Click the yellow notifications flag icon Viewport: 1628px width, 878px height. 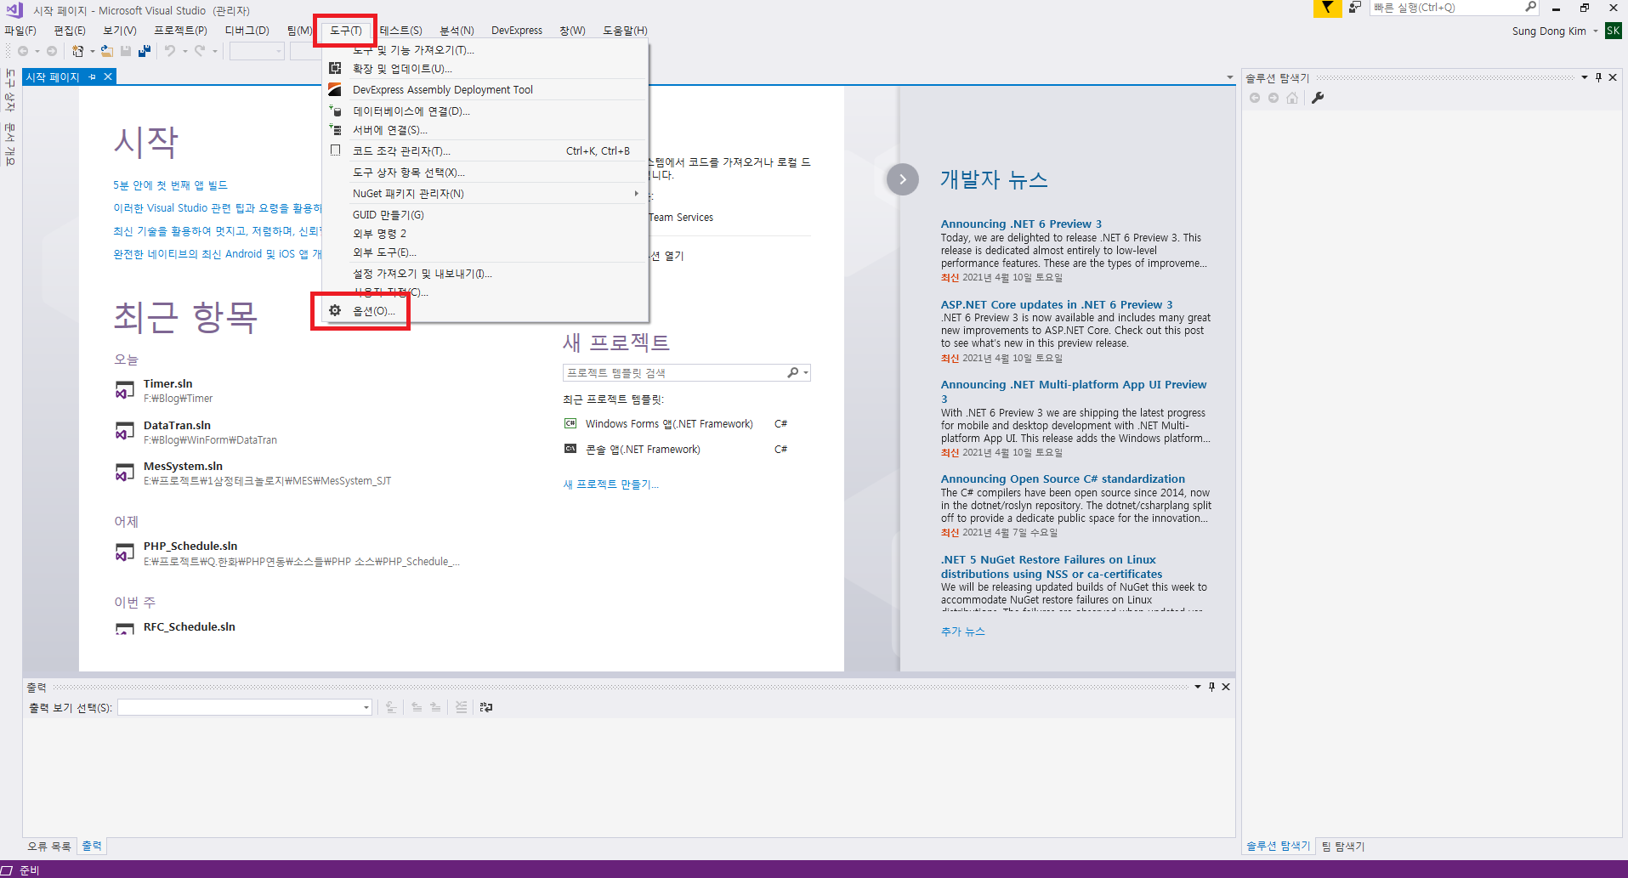pos(1327,8)
